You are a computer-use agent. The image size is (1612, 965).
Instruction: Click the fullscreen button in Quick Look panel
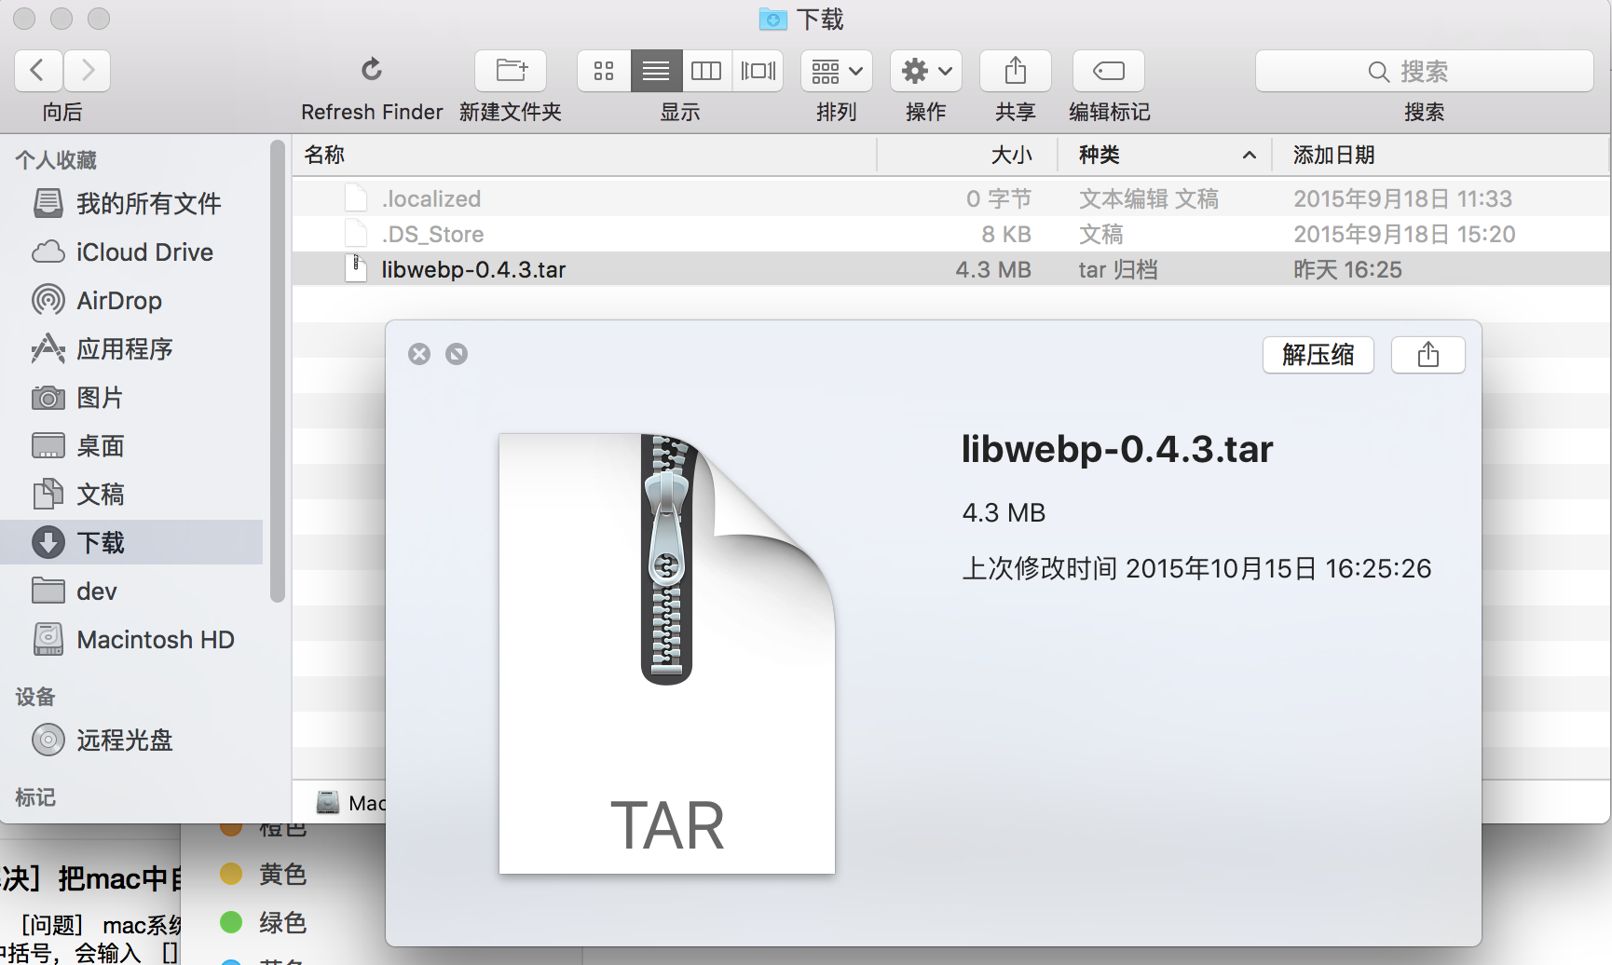click(457, 354)
